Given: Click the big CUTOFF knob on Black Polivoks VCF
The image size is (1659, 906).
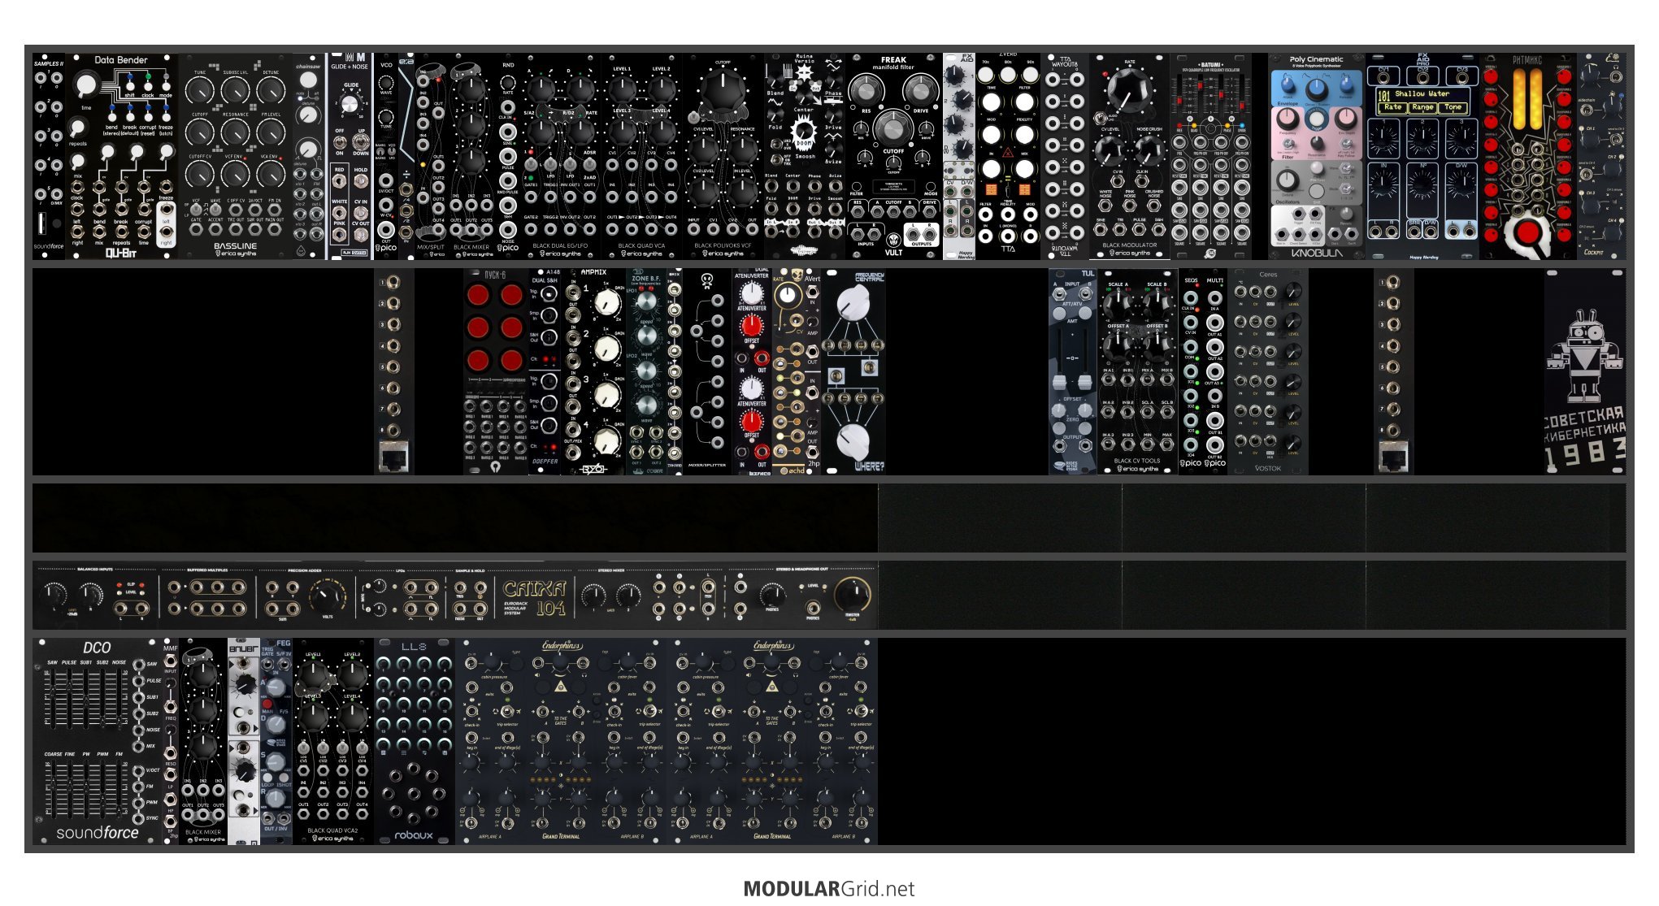Looking at the screenshot, I should (723, 89).
